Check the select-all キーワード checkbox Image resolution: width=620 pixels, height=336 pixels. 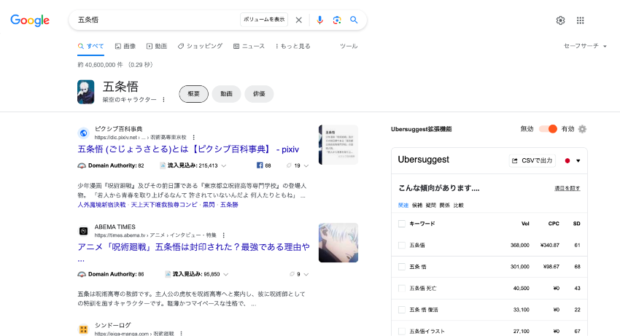click(402, 224)
